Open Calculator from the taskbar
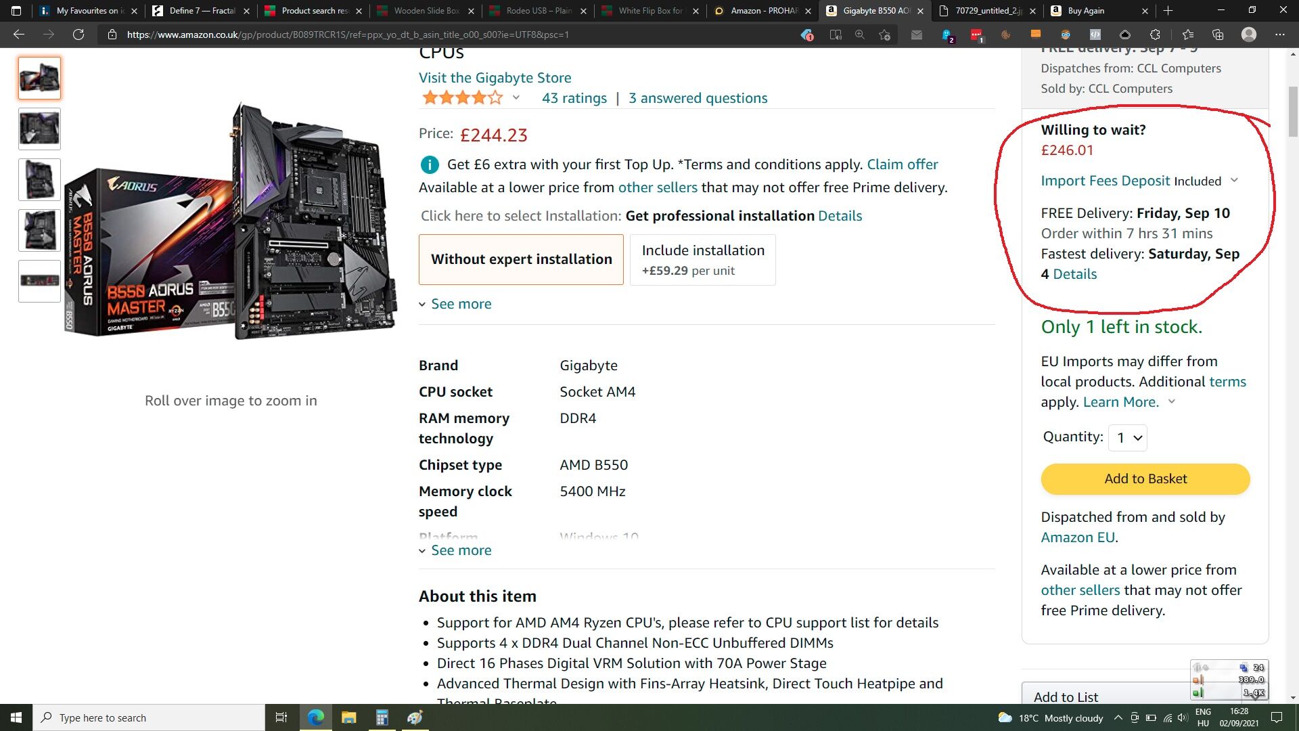 click(382, 717)
